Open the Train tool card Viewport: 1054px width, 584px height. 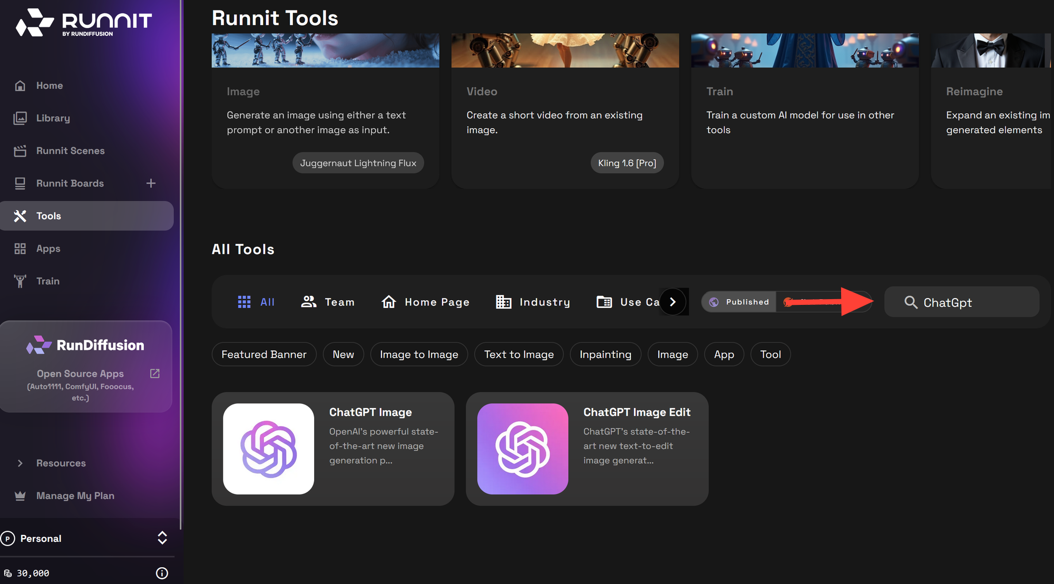click(805, 111)
